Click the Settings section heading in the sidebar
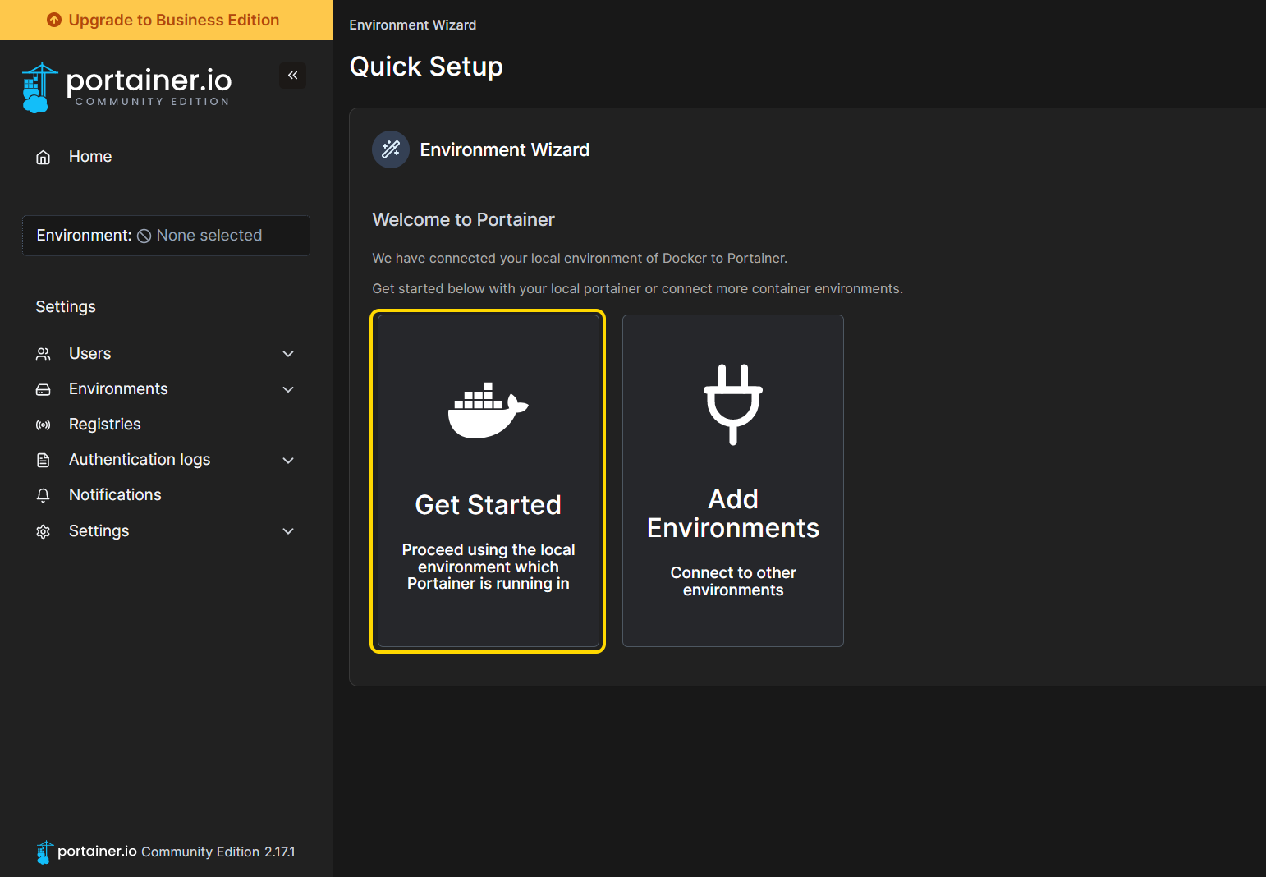The width and height of the screenshot is (1266, 877). click(x=66, y=307)
